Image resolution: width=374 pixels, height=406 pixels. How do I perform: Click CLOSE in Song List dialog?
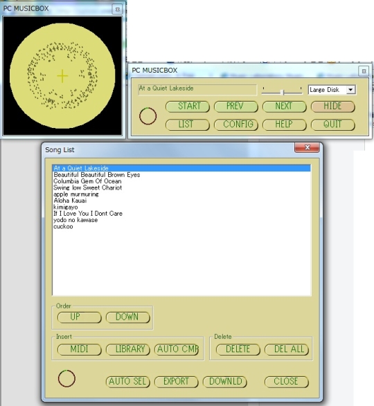coord(287,382)
